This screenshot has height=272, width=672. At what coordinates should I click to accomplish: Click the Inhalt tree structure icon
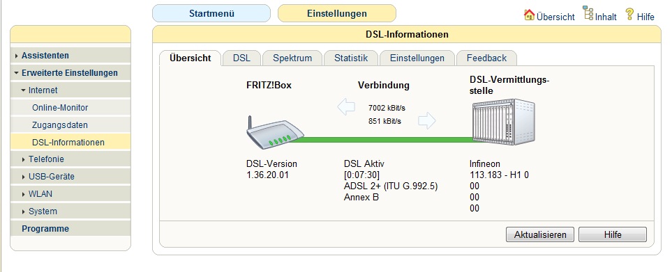click(588, 14)
